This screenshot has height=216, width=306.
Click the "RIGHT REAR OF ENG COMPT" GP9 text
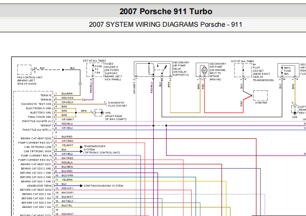[x=116, y=118]
